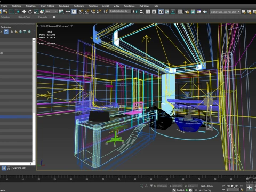Click the Select by Name toolbar icon

click(5, 12)
